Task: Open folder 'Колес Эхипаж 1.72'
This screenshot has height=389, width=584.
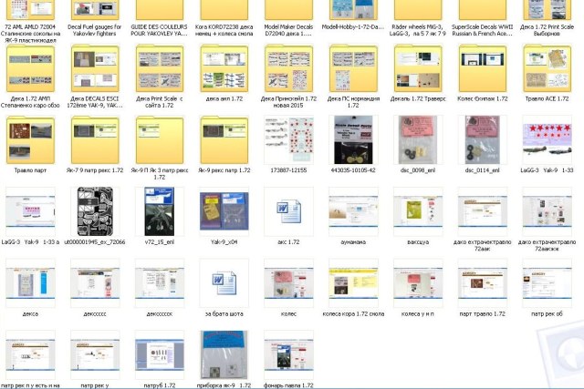Action: [482, 67]
